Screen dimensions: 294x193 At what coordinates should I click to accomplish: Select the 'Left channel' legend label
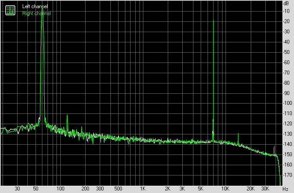[35, 6]
